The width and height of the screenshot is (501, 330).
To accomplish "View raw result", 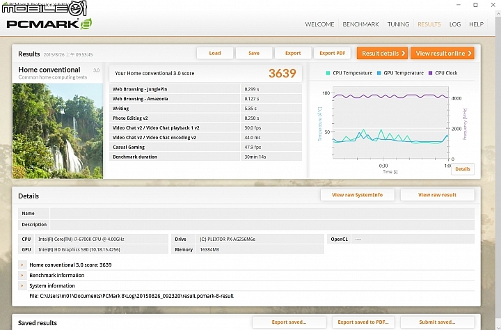I will (x=437, y=195).
